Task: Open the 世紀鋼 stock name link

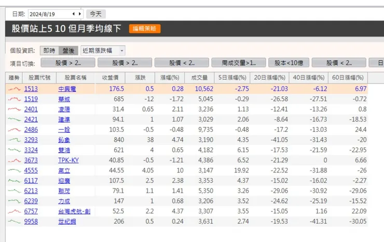Action: (x=67, y=221)
